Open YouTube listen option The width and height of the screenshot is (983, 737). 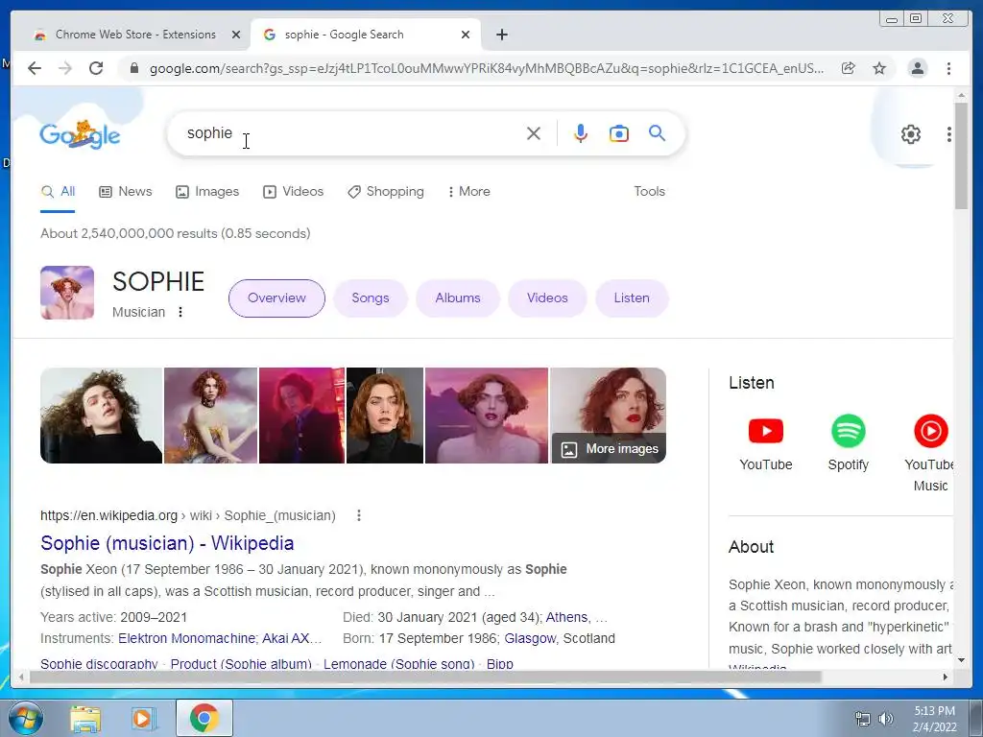pyautogui.click(x=765, y=443)
